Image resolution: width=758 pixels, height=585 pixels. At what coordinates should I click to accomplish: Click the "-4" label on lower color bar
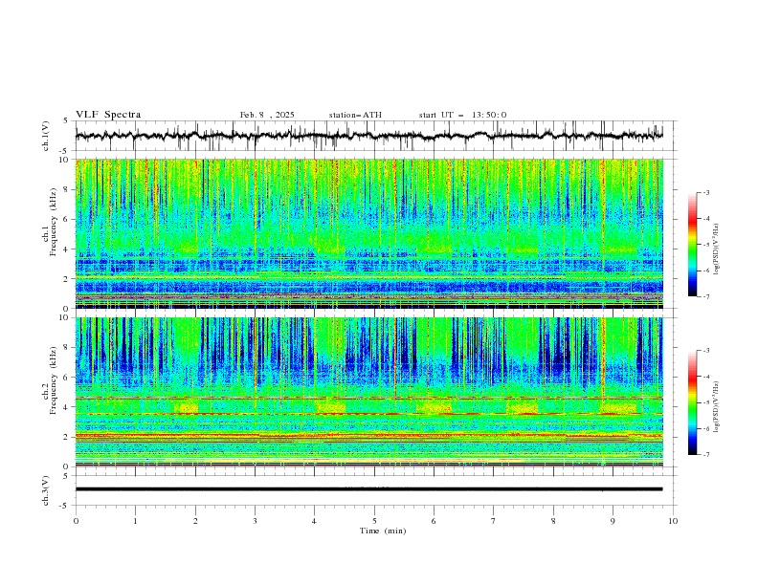pyautogui.click(x=705, y=377)
